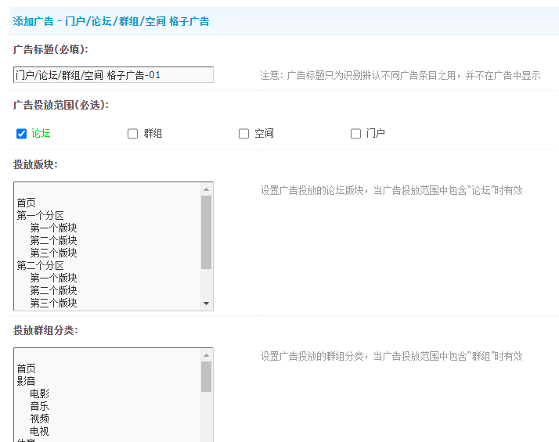Click the 空间 checkbox label text
Image resolution: width=559 pixels, height=442 pixels.
(x=264, y=134)
